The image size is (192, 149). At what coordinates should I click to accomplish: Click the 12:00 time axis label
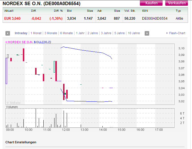pyautogui.click(x=66, y=130)
